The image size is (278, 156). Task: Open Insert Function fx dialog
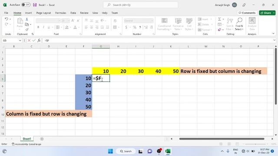coord(39,40)
